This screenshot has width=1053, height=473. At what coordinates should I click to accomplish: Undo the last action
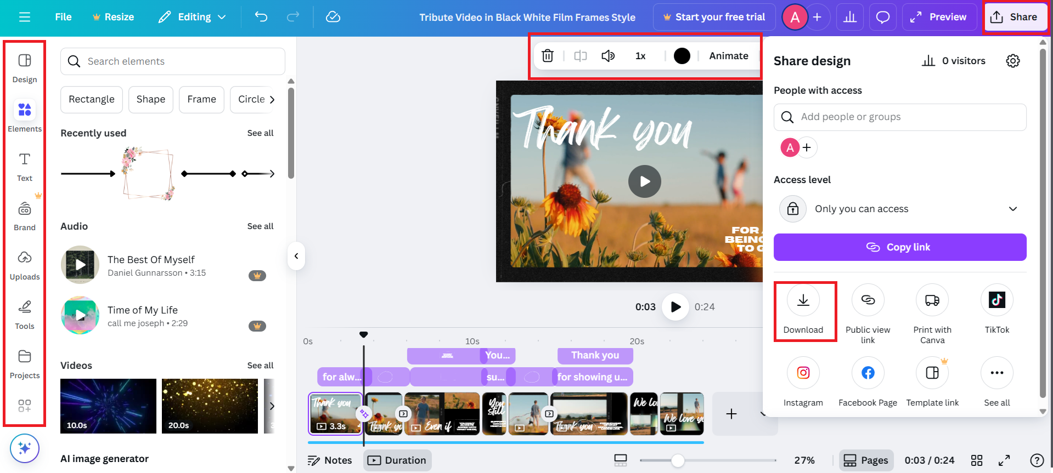261,17
